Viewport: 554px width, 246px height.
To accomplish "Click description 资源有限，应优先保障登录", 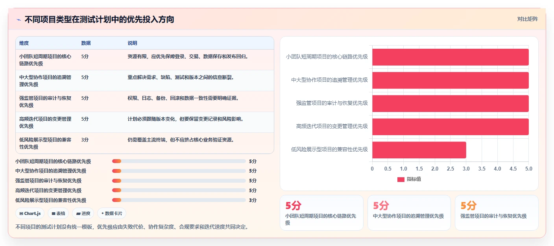I will click(188, 56).
